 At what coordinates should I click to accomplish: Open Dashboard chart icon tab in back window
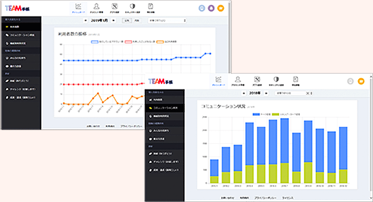[78, 8]
